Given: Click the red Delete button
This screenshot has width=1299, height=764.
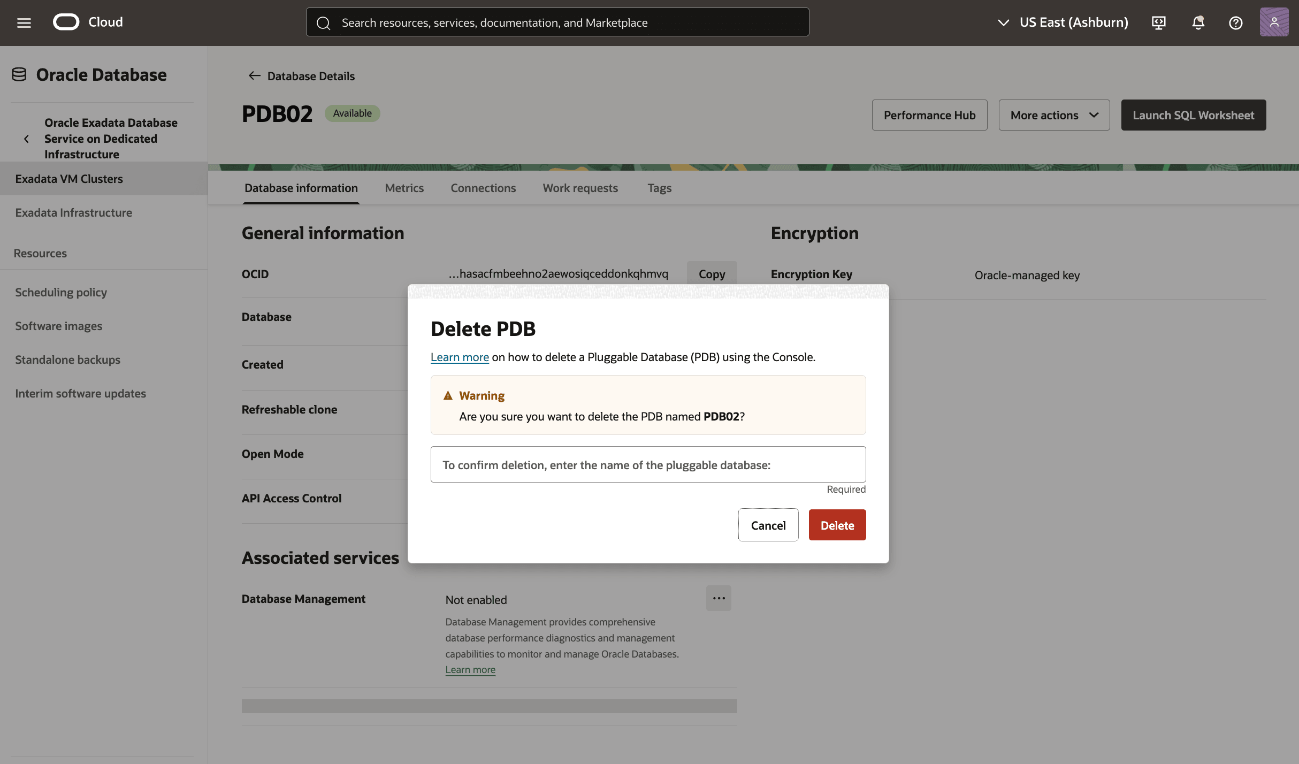Looking at the screenshot, I should pos(837,525).
